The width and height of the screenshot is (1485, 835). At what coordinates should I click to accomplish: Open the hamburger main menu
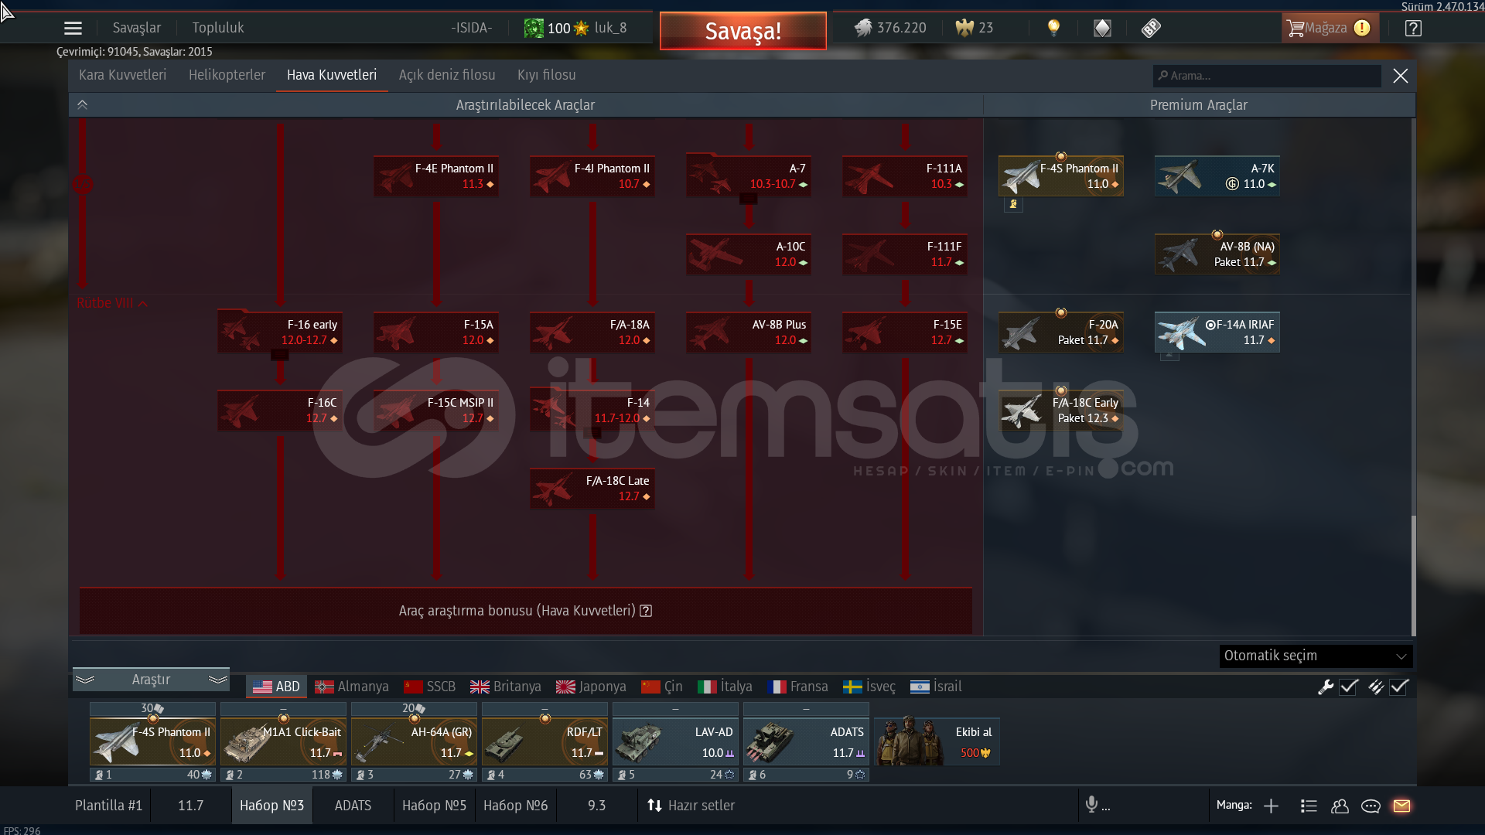[x=73, y=29]
